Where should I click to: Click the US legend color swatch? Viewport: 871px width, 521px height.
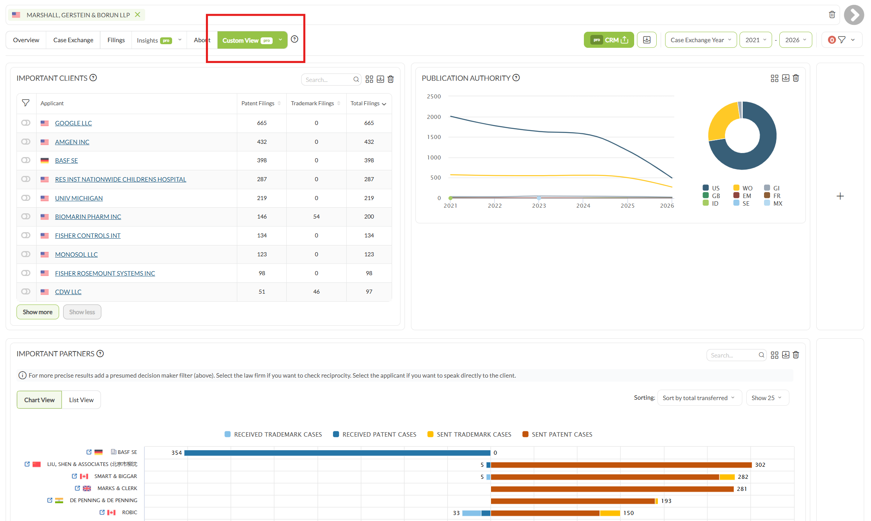coord(706,188)
